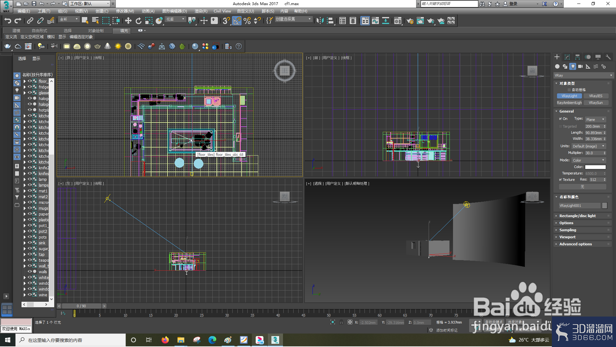Click the VRaySun button
Image resolution: width=616 pixels, height=347 pixels.
(596, 103)
